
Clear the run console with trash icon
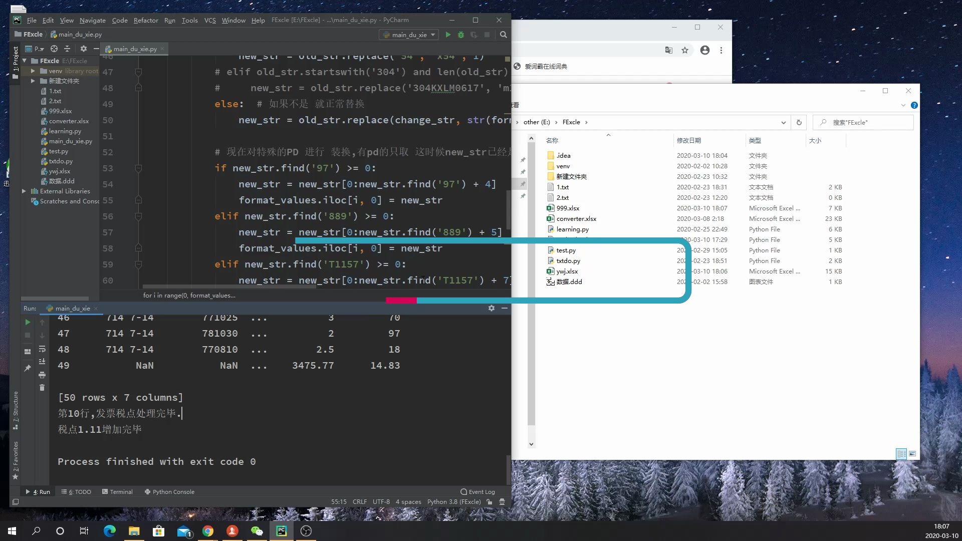[x=43, y=387]
